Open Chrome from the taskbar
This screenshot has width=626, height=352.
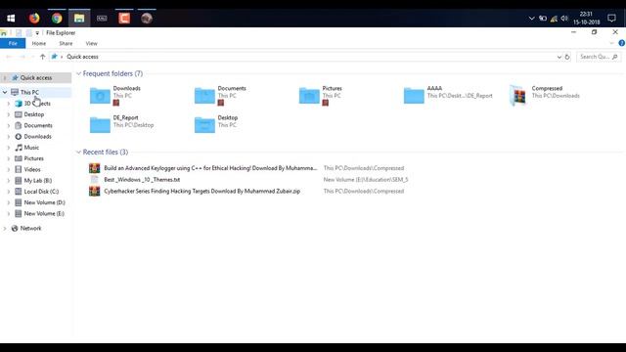[57, 18]
